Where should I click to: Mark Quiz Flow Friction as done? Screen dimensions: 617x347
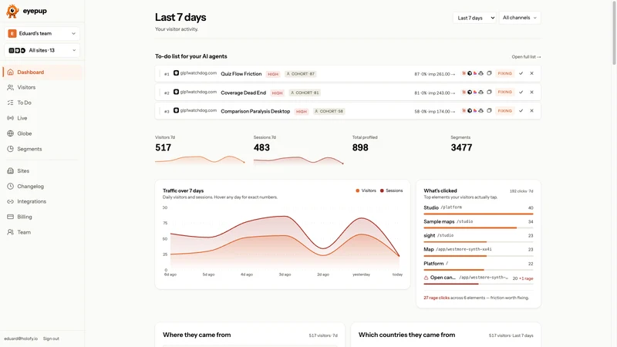[521, 73]
